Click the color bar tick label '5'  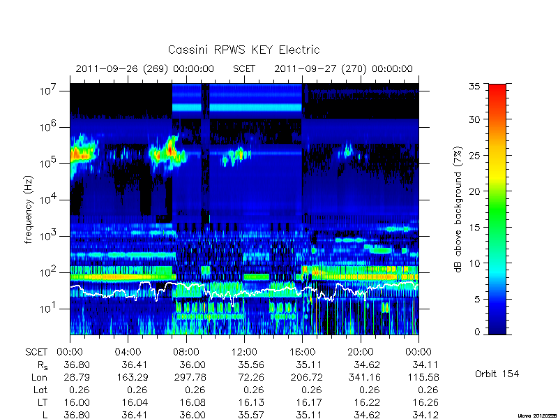coord(477,299)
